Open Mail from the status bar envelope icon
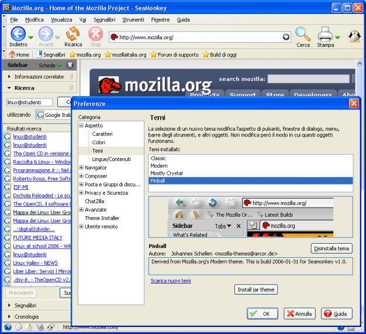 [x=19, y=326]
